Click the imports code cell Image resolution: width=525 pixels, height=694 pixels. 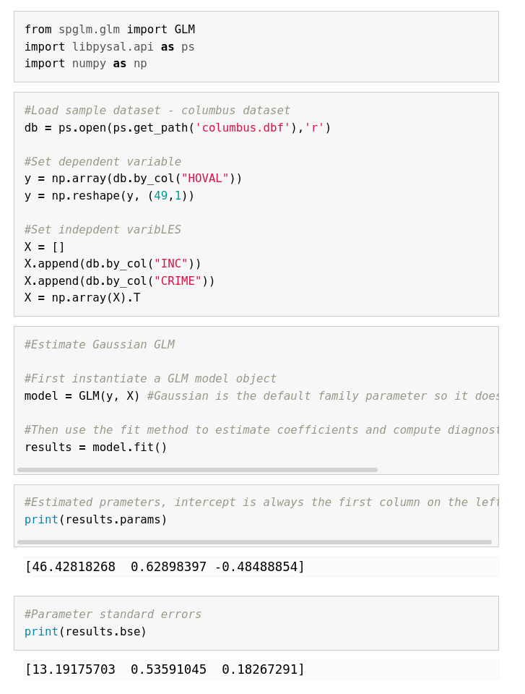pyautogui.click(x=256, y=46)
